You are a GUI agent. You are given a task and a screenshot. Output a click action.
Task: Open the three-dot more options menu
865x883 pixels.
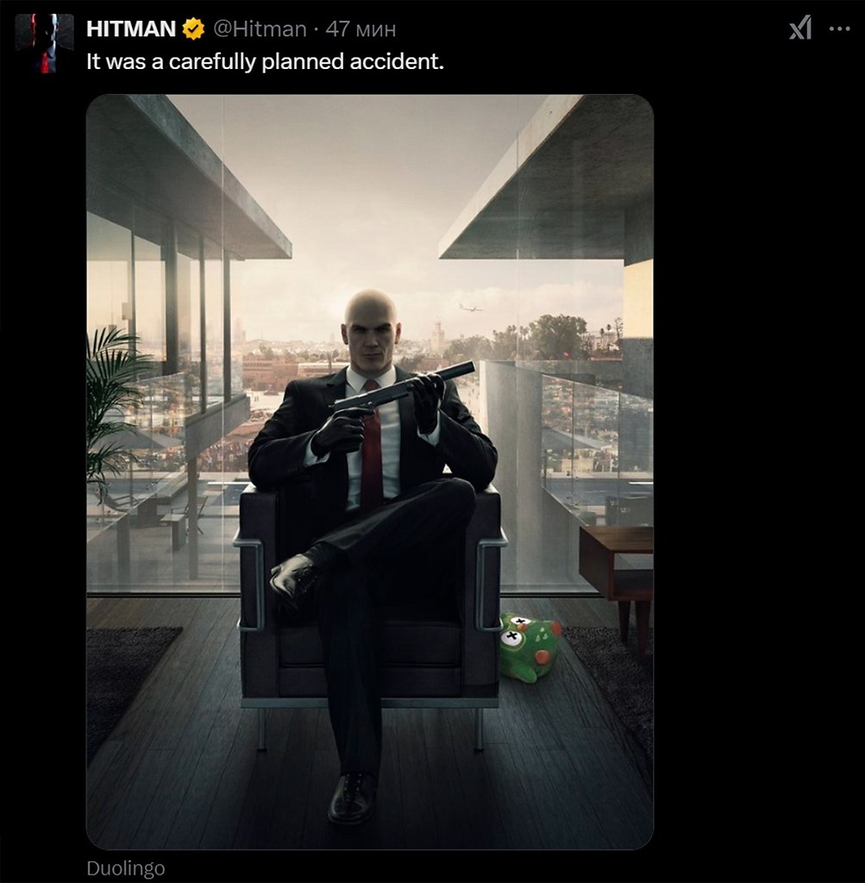pyautogui.click(x=839, y=29)
